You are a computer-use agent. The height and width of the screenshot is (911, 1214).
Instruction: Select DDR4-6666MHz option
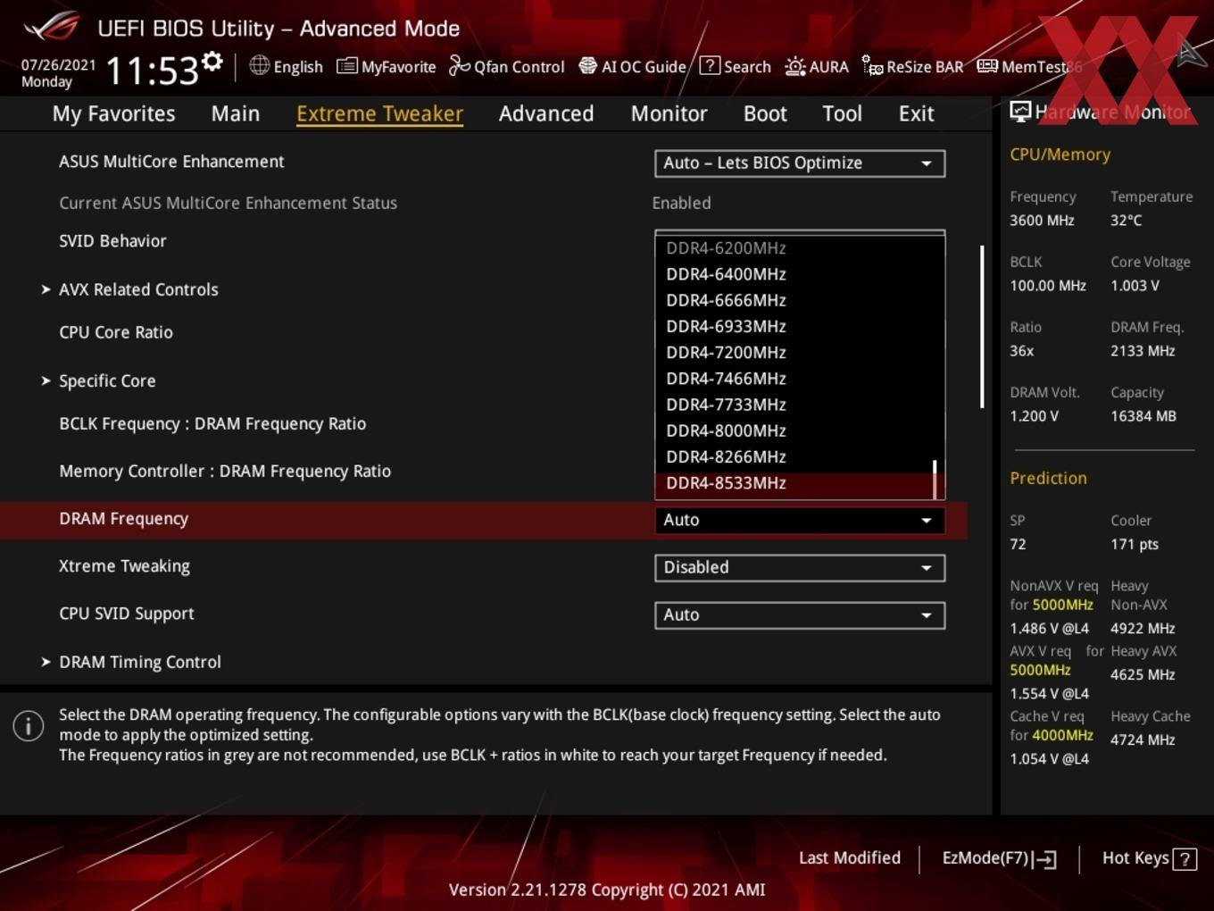pyautogui.click(x=800, y=300)
